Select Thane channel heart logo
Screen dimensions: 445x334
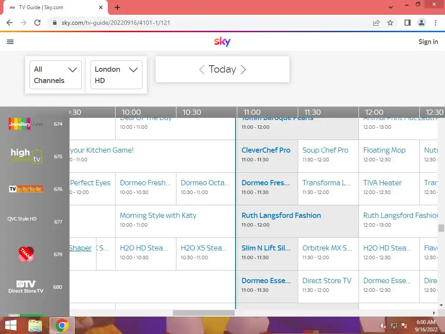(x=26, y=254)
